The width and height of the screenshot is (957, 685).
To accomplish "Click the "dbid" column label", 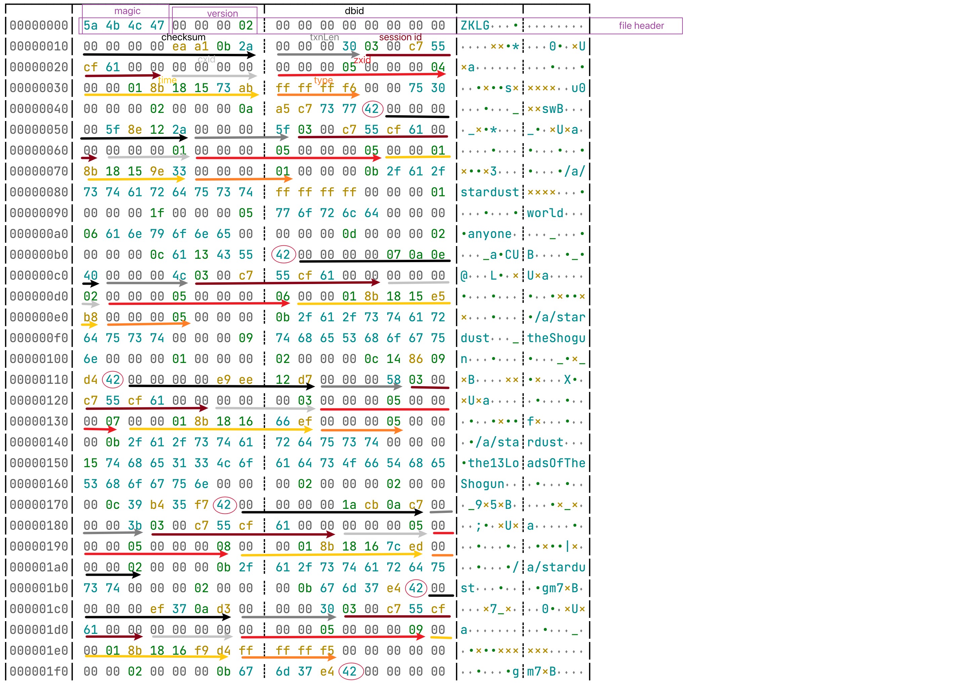I will (x=354, y=11).
